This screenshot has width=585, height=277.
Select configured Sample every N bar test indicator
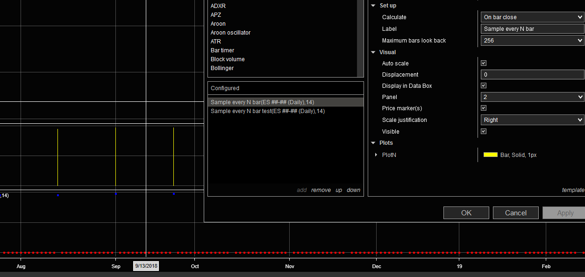tap(285, 111)
